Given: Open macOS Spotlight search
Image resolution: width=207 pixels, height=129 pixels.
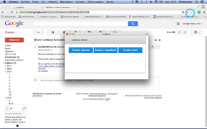Looking at the screenshot, I should tap(197, 2).
